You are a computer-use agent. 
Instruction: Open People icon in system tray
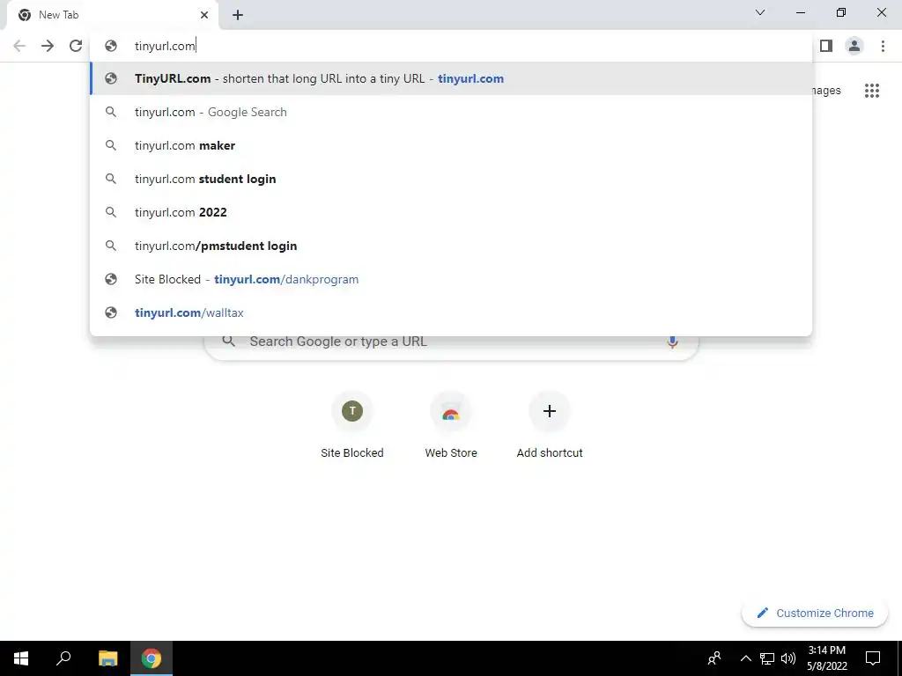click(x=714, y=658)
